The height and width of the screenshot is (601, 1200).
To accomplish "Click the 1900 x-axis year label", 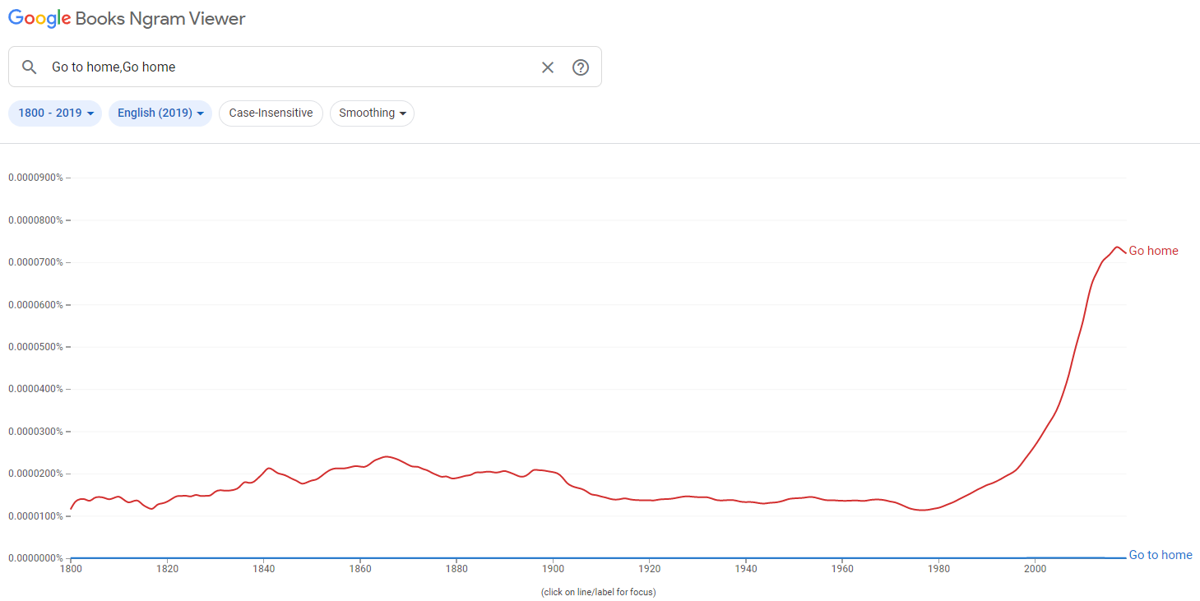I will coord(553,568).
